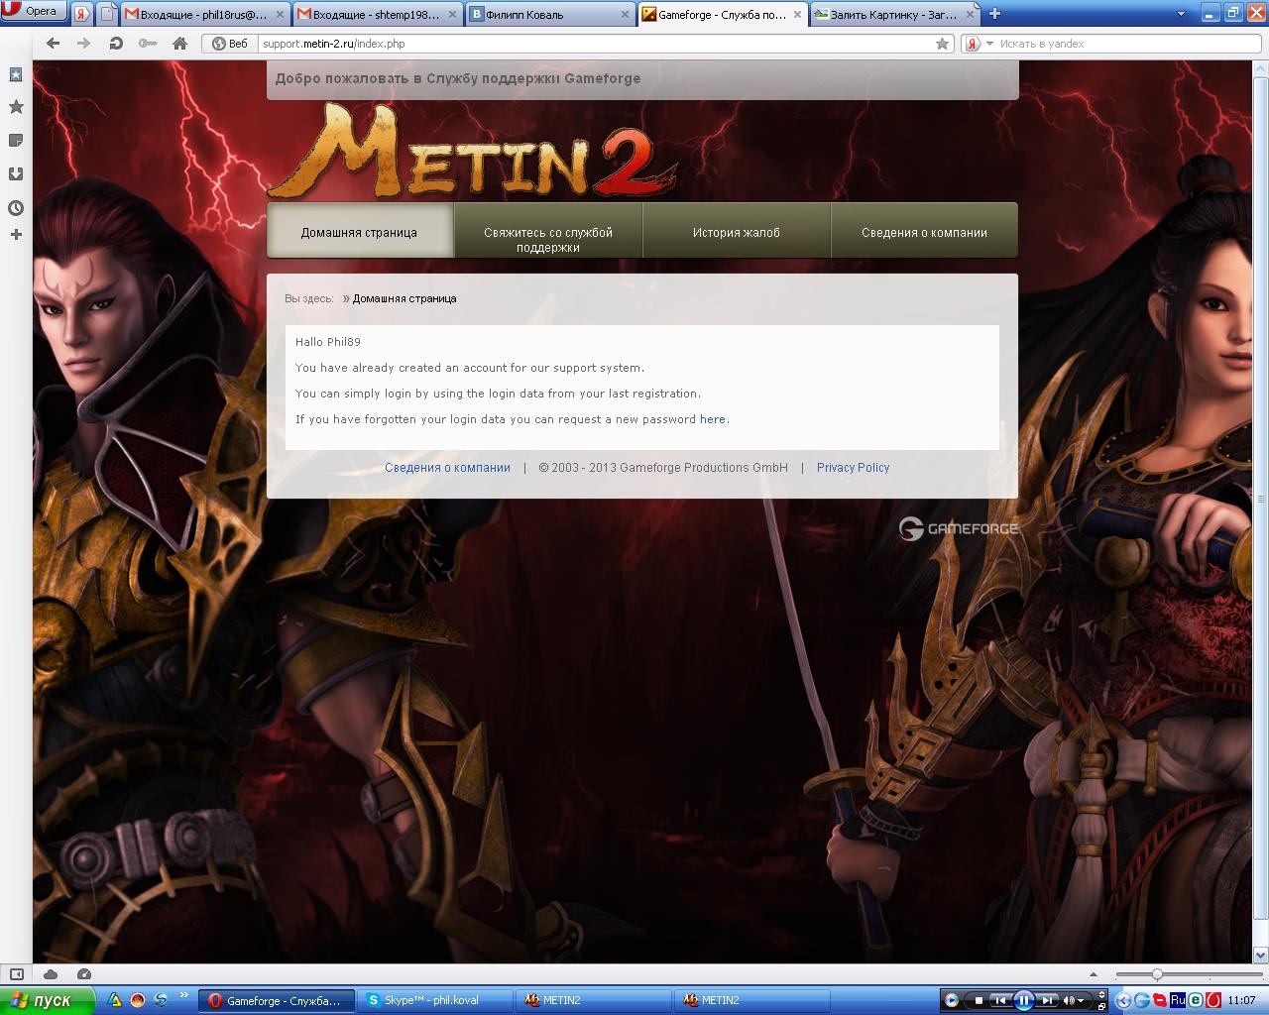
Task: Switch to the Gameforge Opera taskbar window
Action: point(276,1001)
